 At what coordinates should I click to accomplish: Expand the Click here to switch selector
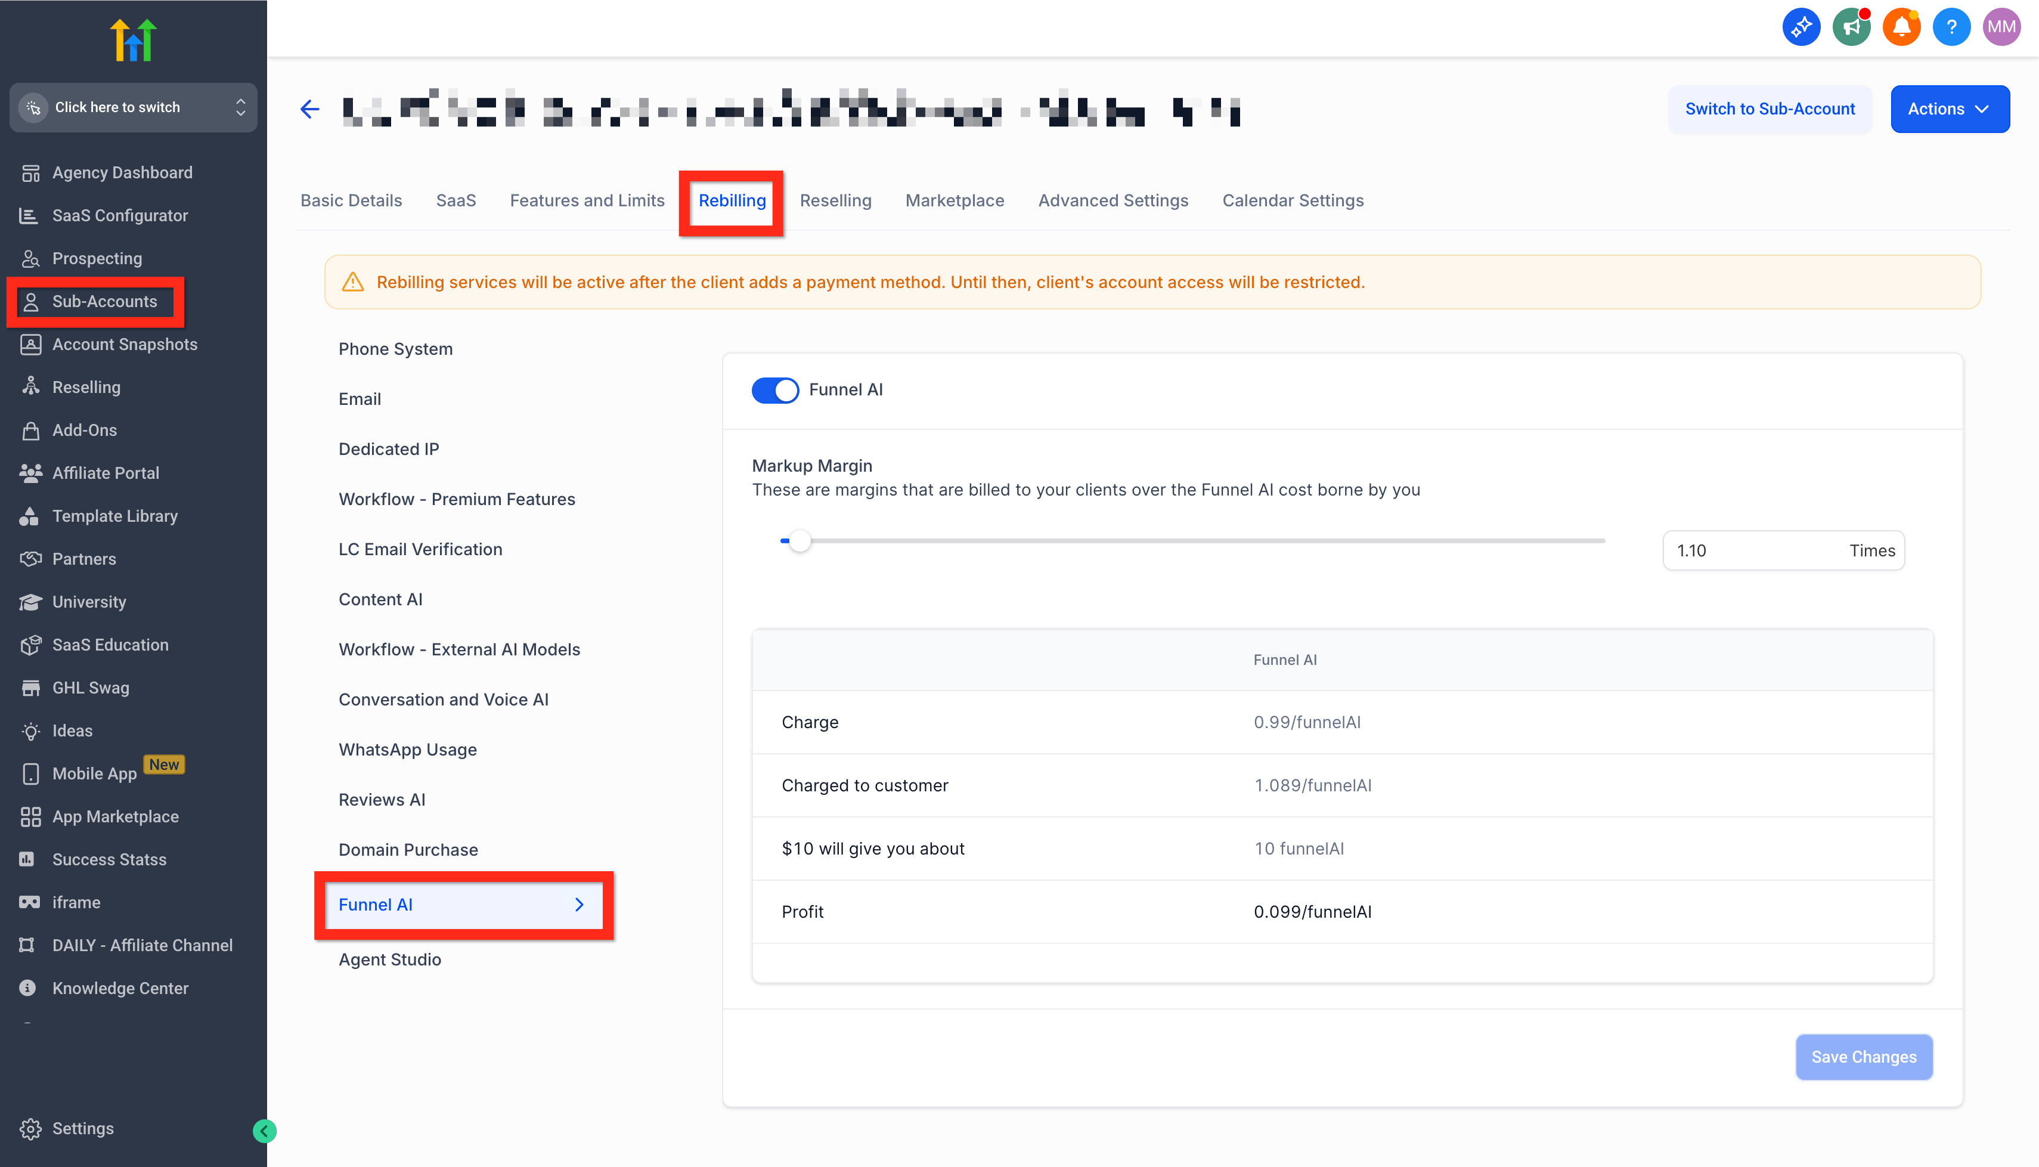coord(133,107)
